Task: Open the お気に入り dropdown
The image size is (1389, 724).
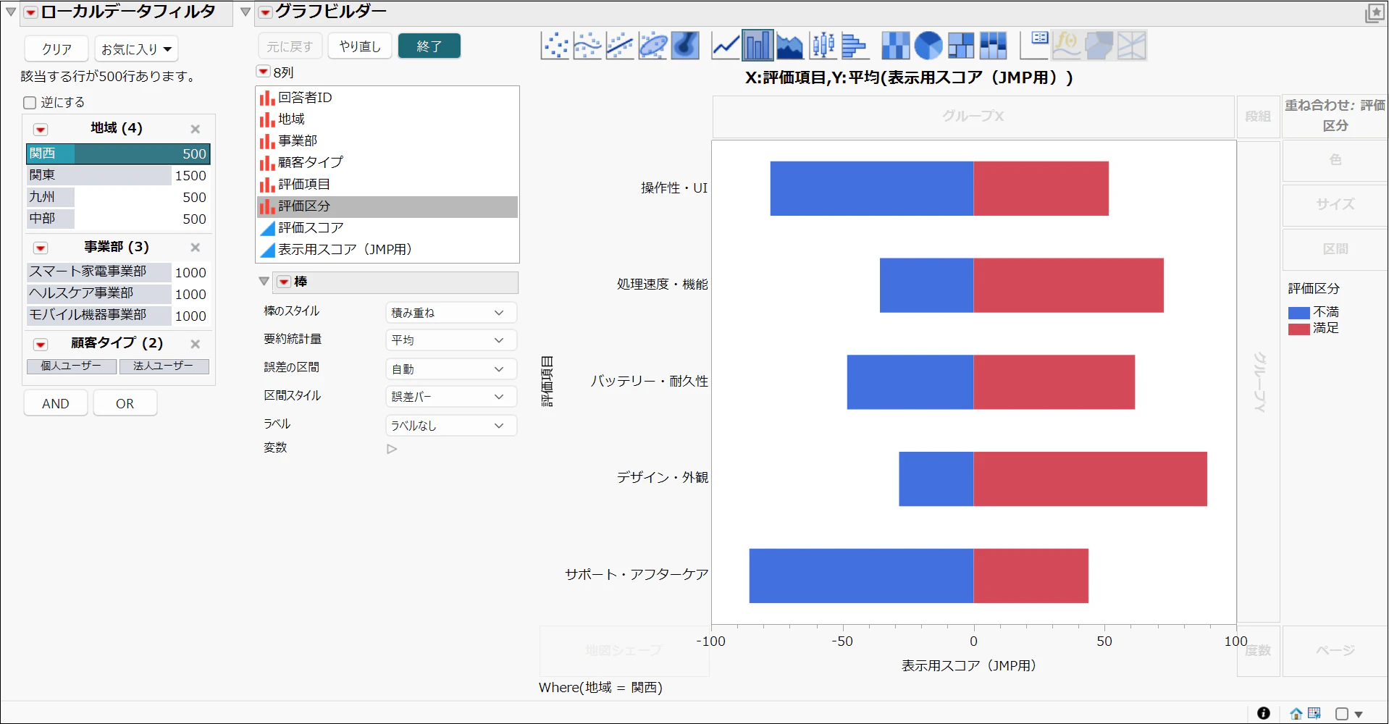Action: [136, 49]
